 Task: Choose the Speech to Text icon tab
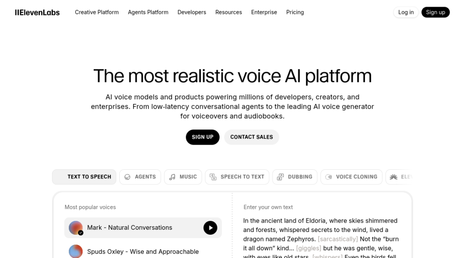237,177
